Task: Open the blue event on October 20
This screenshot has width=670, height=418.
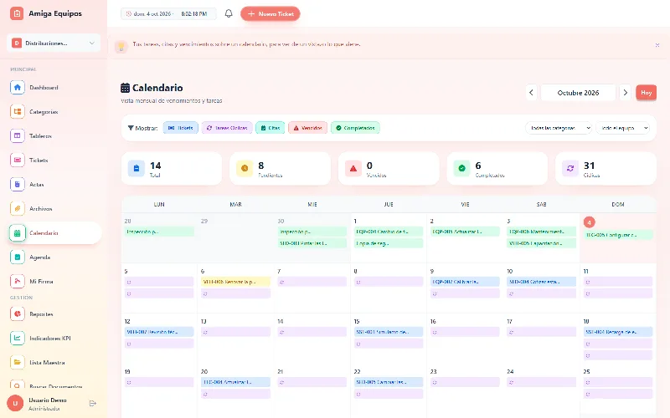Action: pos(235,382)
